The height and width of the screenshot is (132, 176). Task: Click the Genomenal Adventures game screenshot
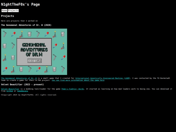tap(34, 52)
